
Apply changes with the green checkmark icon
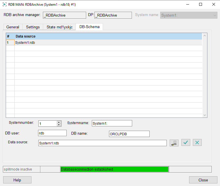coord(186,142)
